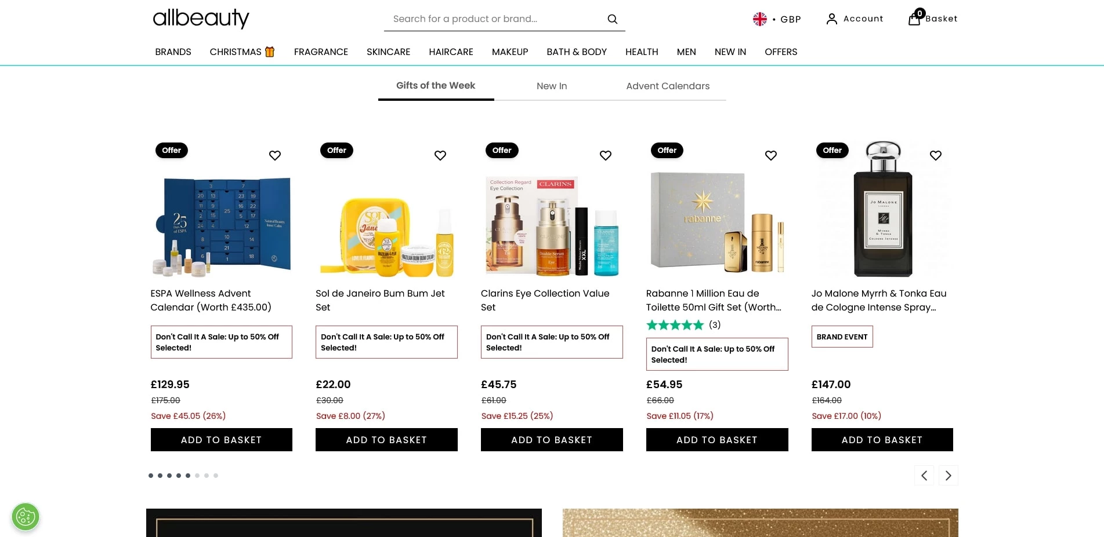Switch to the New In tab
1104x537 pixels.
coord(552,86)
